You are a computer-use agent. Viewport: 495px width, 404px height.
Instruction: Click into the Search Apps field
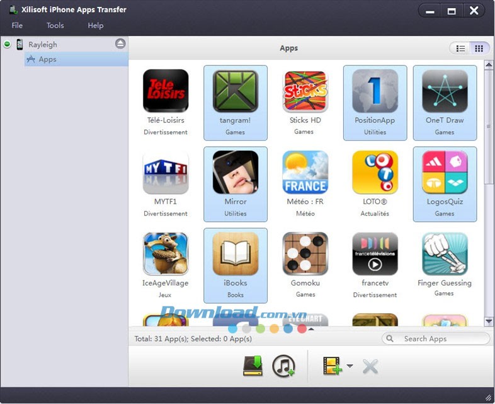point(436,338)
